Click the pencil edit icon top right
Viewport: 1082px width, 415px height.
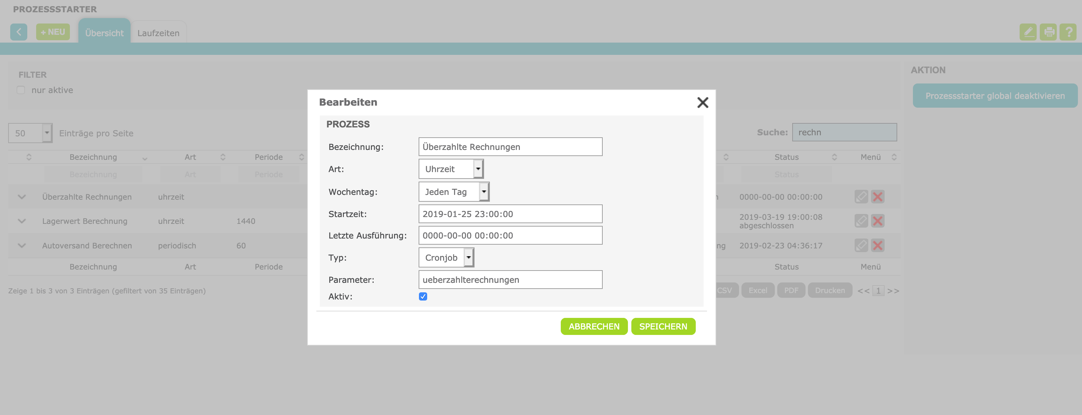click(x=1027, y=32)
